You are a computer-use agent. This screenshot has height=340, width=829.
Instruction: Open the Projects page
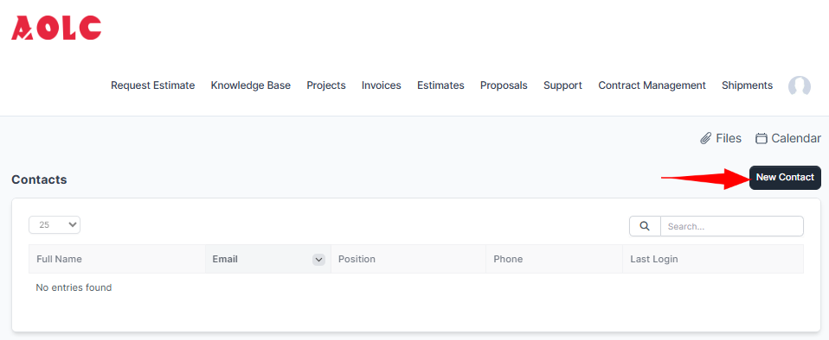(326, 85)
